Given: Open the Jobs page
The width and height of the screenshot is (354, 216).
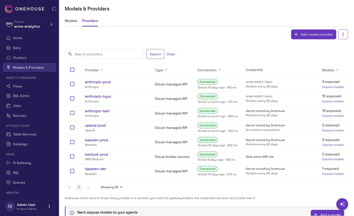Looking at the screenshot, I should [30, 106].
